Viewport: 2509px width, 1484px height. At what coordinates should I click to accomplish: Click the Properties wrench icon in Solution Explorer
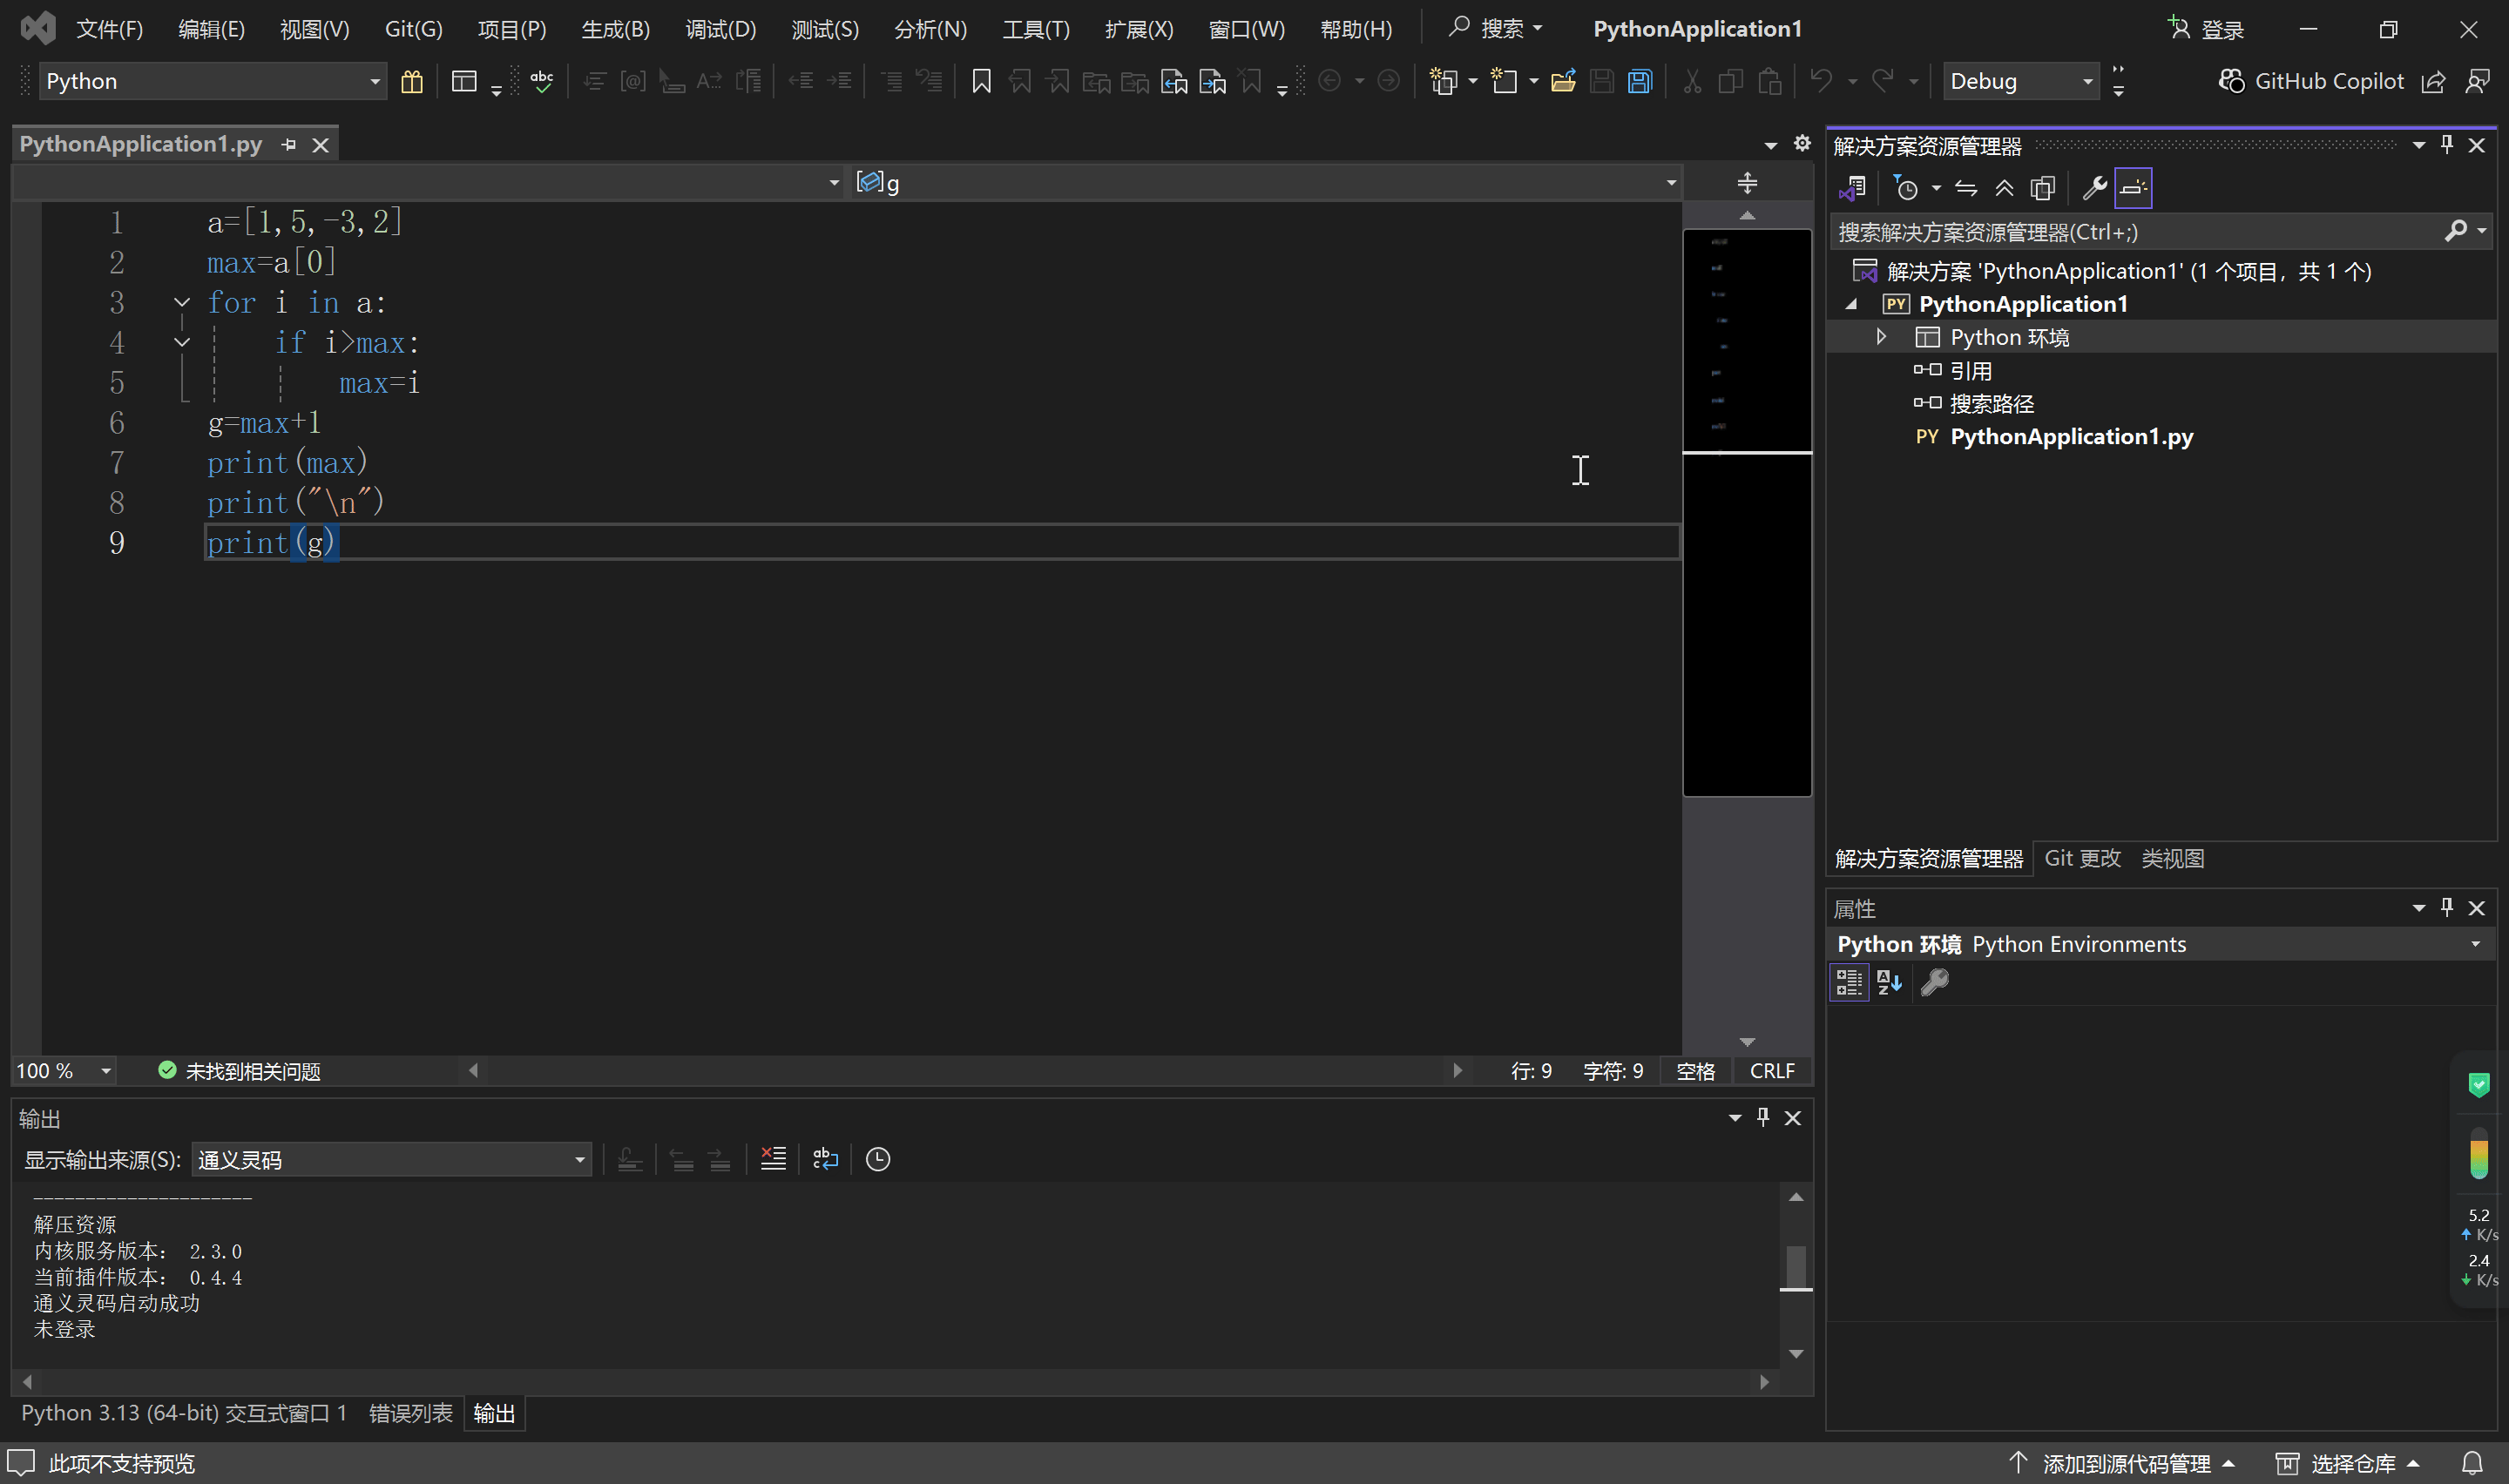(x=2094, y=188)
